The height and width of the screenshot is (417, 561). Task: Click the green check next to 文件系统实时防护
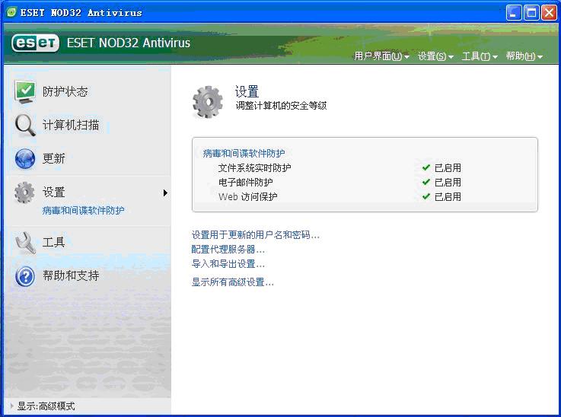426,167
